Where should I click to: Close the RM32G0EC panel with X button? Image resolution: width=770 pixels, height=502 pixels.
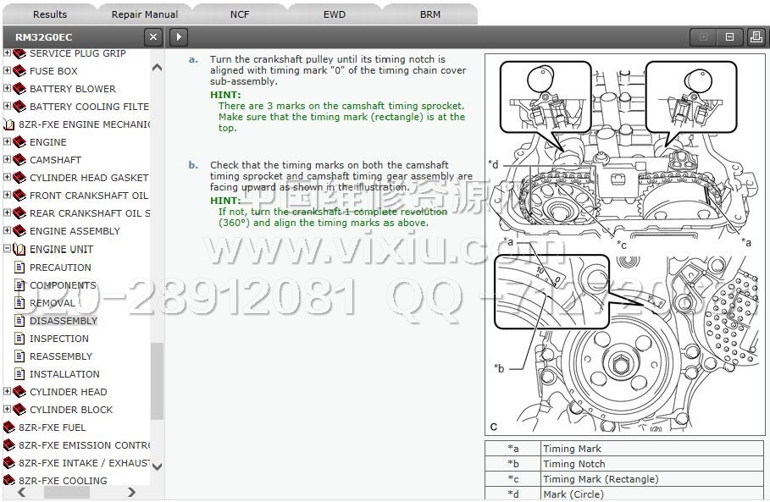tap(152, 36)
